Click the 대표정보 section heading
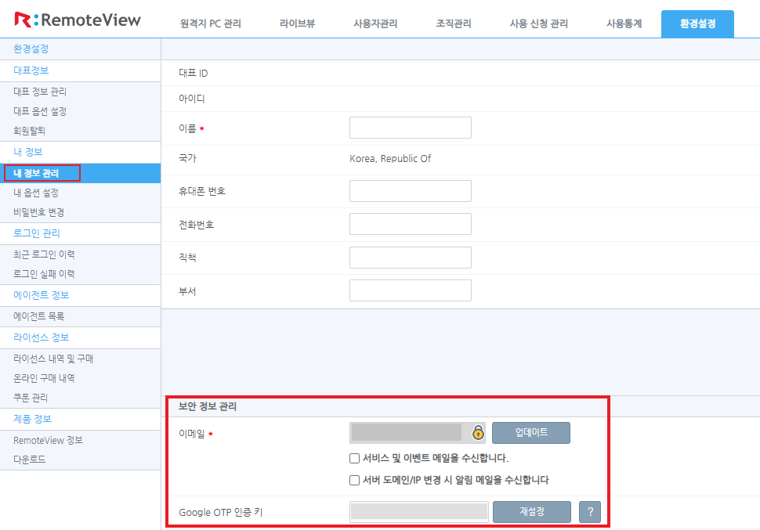The height and width of the screenshot is (530, 760). pos(31,70)
